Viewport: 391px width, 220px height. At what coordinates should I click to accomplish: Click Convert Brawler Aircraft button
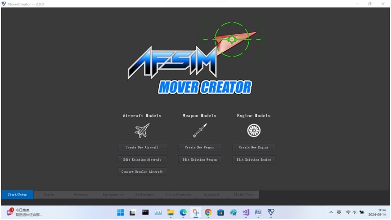[x=142, y=172]
